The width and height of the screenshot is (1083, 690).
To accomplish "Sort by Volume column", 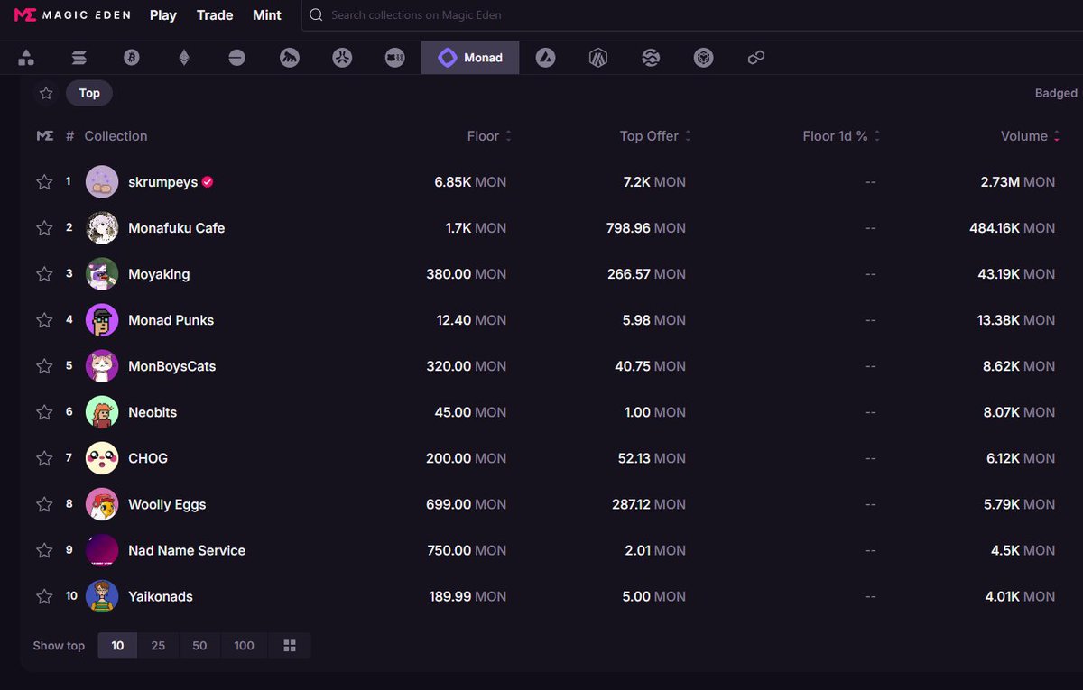I will tap(1030, 136).
